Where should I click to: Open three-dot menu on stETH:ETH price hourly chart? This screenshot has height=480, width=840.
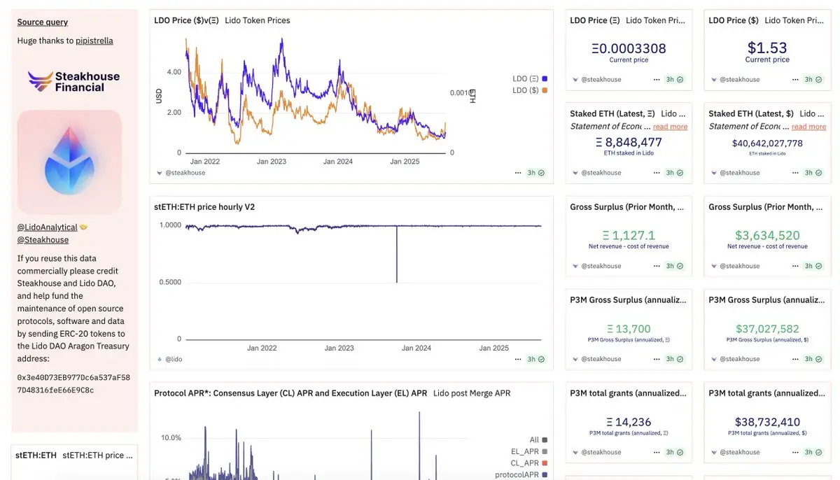pos(517,359)
